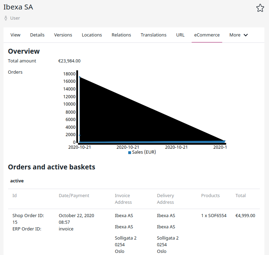Open the Versions tab
The height and width of the screenshot is (255, 269).
[x=63, y=35]
